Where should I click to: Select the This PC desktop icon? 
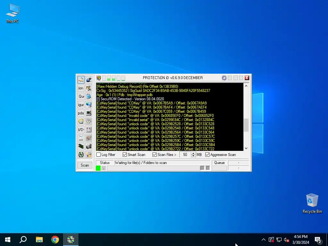click(x=12, y=13)
